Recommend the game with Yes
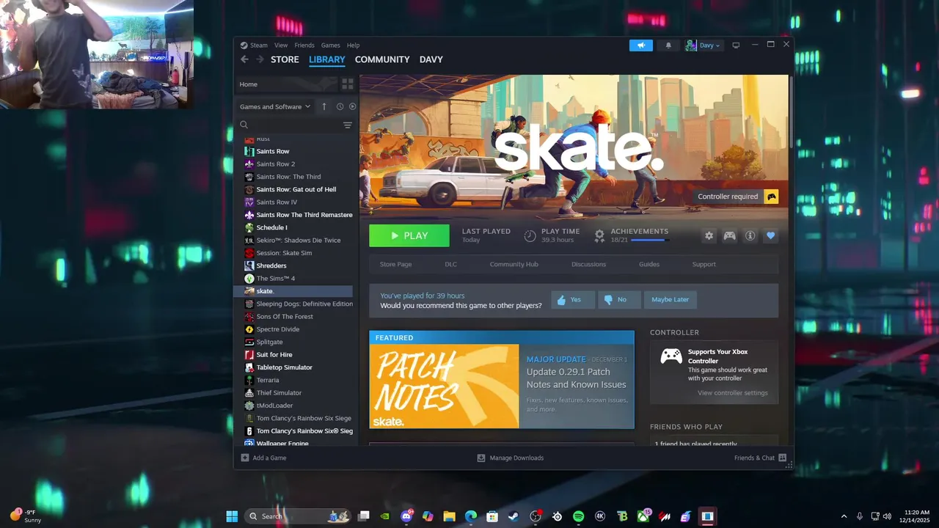939x528 pixels. tap(573, 299)
